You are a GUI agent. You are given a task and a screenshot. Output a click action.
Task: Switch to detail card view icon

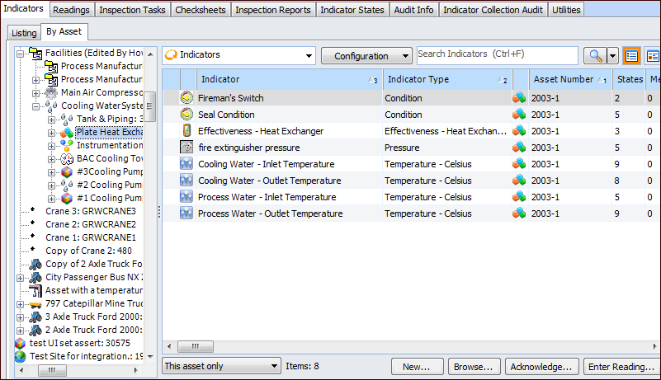(652, 56)
